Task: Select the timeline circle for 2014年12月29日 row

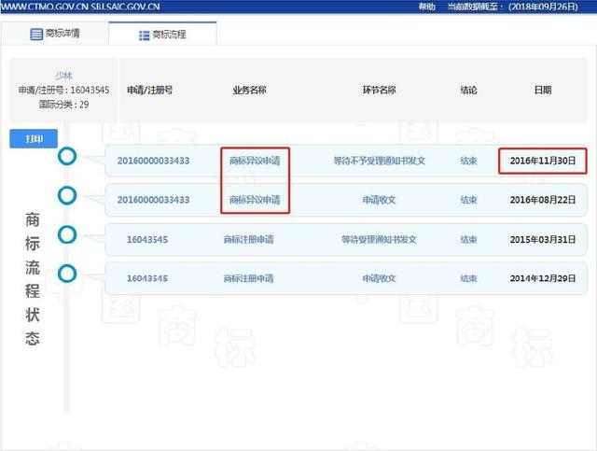Action: (67, 273)
